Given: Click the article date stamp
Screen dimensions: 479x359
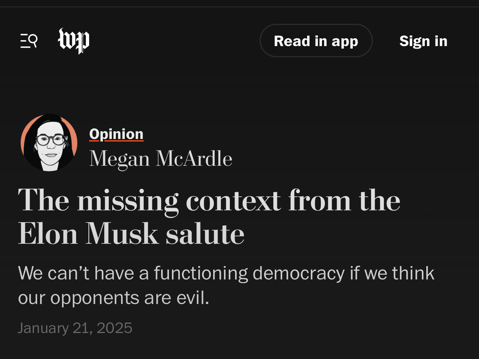Looking at the screenshot, I should (75, 328).
